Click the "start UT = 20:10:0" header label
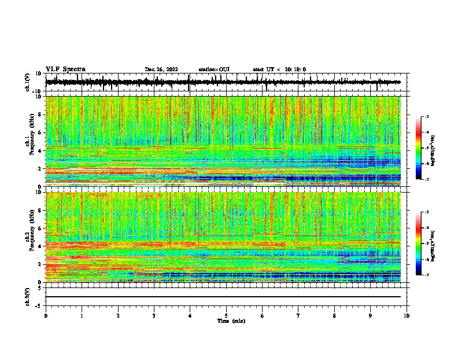The width and height of the screenshot is (458, 354). pos(279,69)
